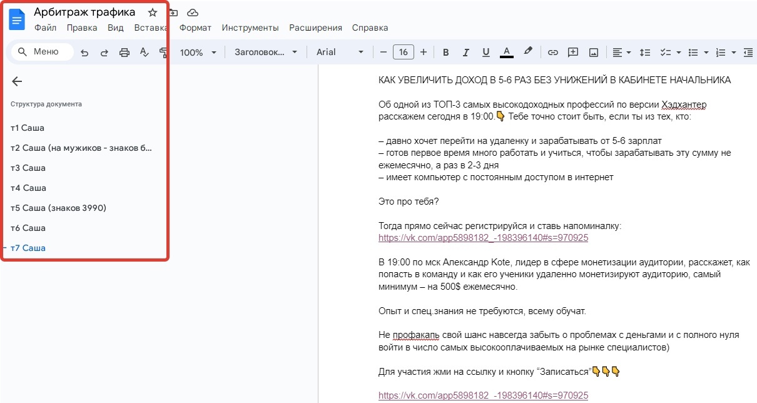757x403 pixels.
Task: Open the Arial font dropdown
Action: pyautogui.click(x=340, y=53)
